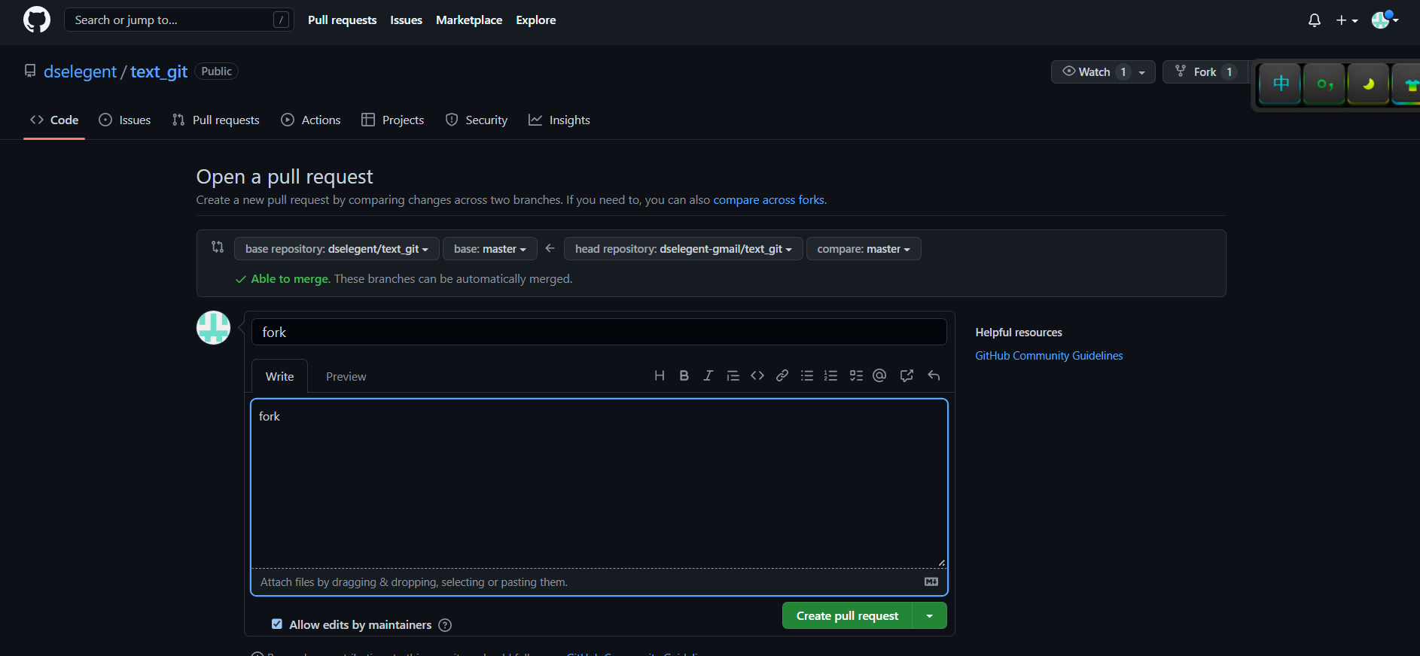The image size is (1420, 656).
Task: Open GitHub Community Guidelines link
Action: pos(1049,356)
